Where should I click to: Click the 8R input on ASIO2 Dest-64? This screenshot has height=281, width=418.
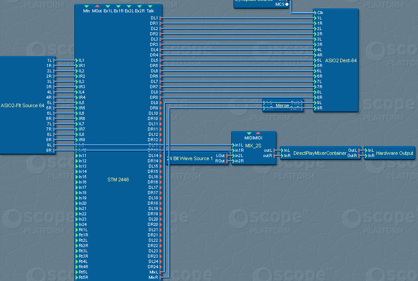[x=315, y=97]
